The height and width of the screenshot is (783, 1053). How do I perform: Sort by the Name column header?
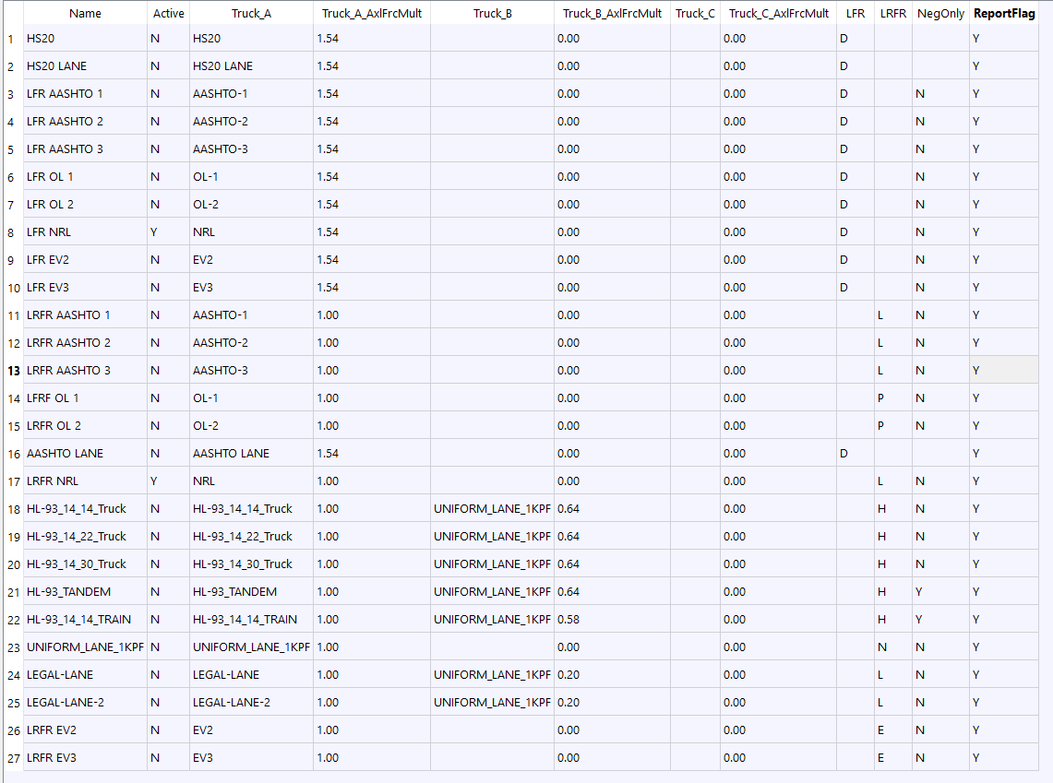click(85, 14)
